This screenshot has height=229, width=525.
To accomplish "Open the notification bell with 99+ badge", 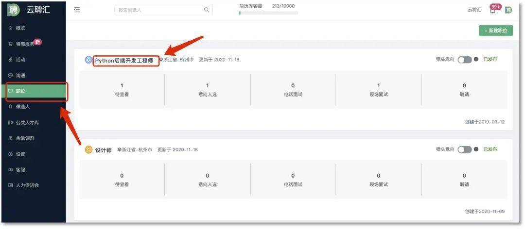I will click(x=493, y=10).
